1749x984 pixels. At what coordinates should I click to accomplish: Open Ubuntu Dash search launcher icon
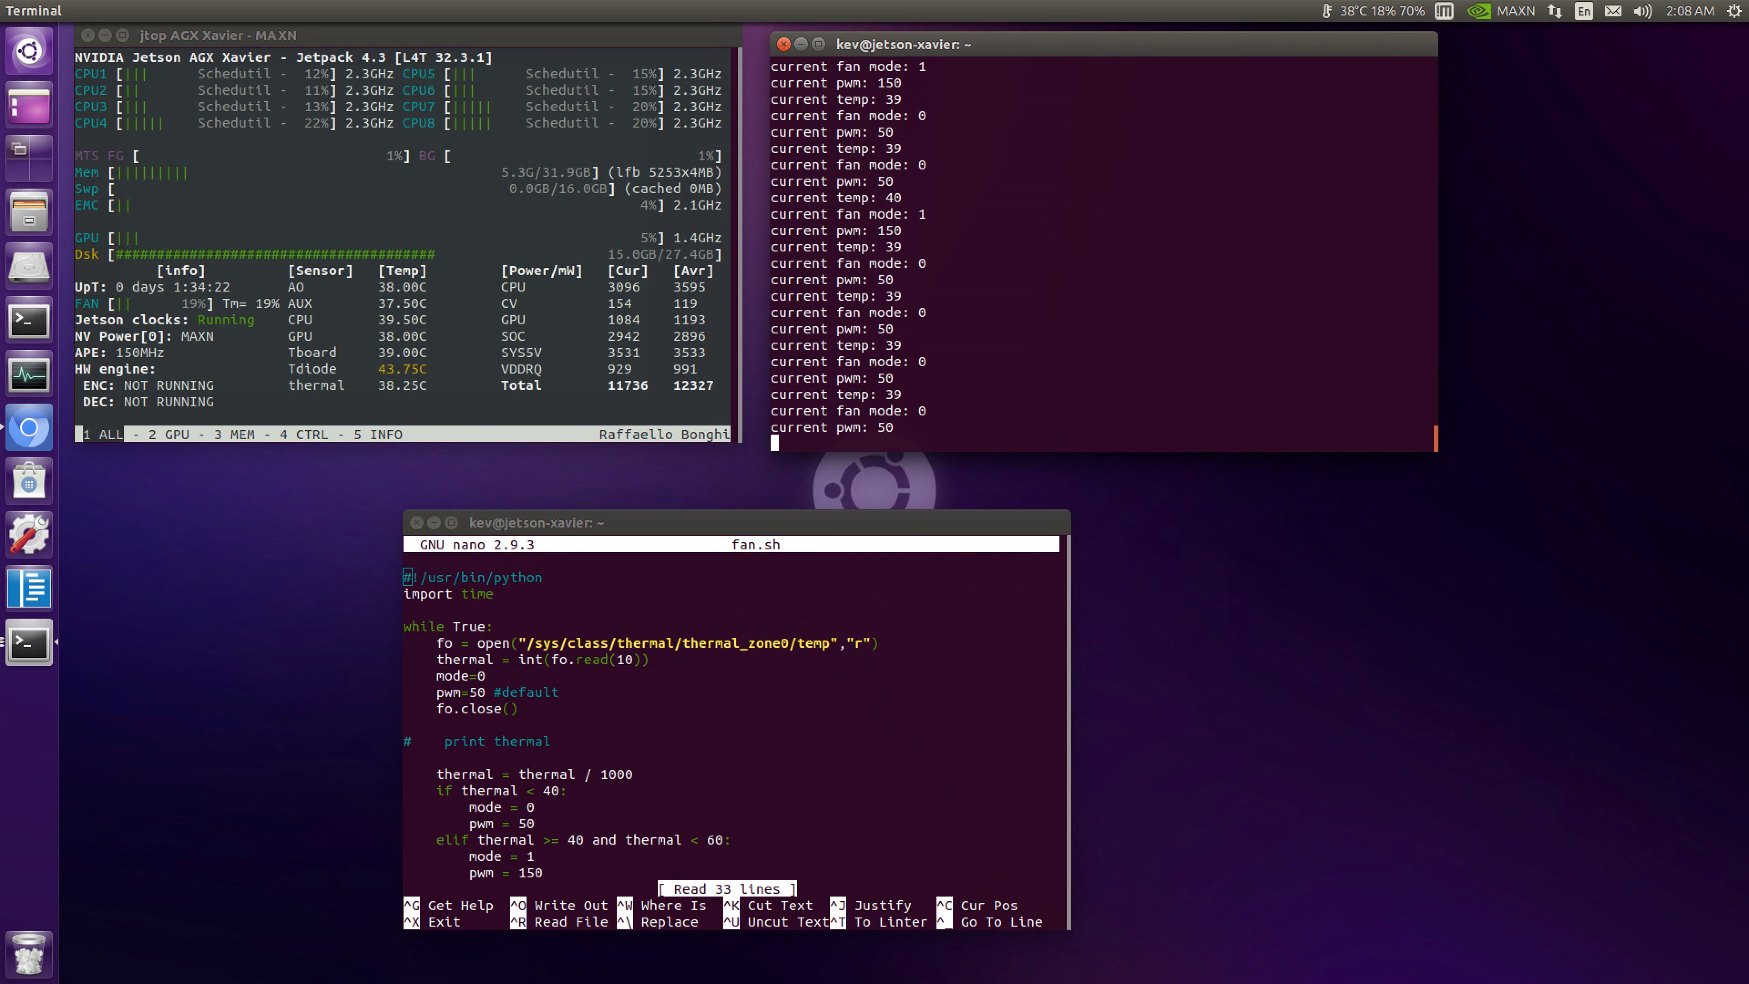coord(29,51)
